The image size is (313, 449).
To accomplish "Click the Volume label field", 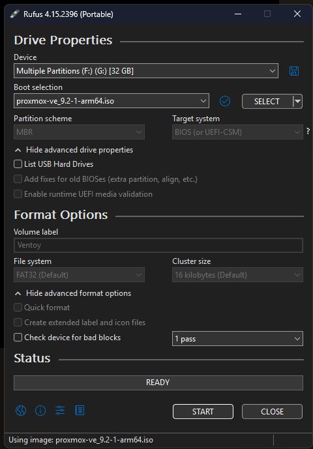I will (158, 246).
